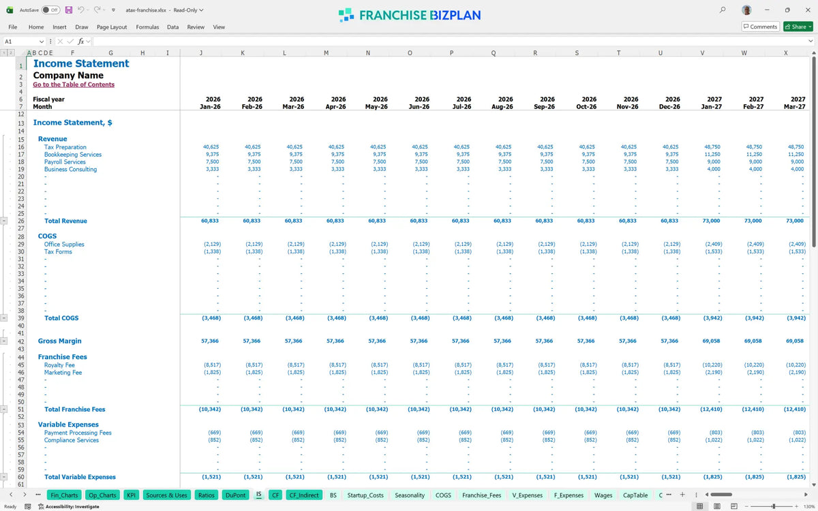This screenshot has width=818, height=511.
Task: Click the Redo arrow icon
Action: (97, 10)
